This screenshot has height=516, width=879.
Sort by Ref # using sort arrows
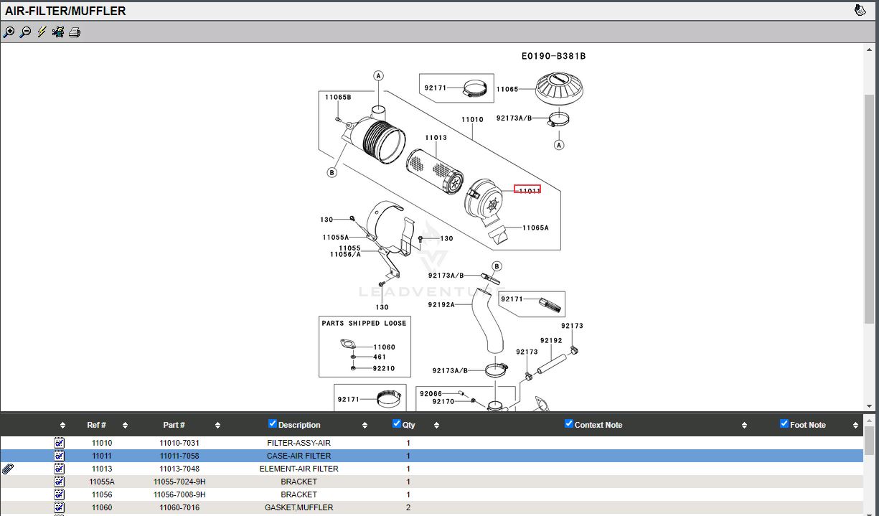pos(125,426)
